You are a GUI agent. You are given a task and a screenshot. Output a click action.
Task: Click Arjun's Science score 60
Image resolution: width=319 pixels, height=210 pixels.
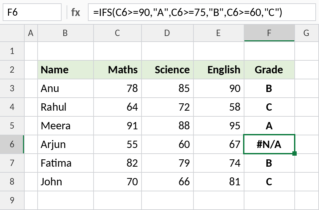(167, 144)
